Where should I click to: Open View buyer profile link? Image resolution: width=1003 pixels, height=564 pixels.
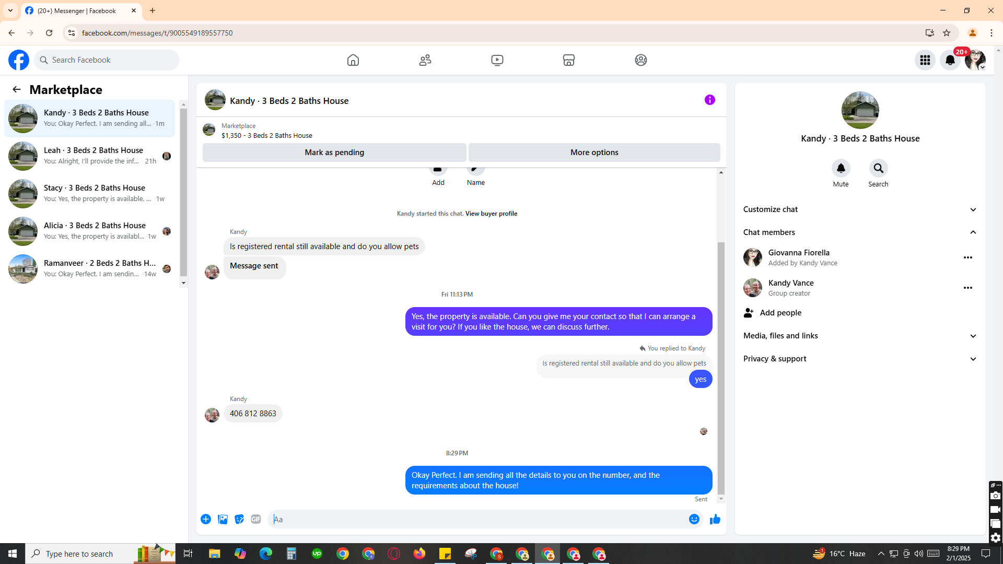(491, 214)
